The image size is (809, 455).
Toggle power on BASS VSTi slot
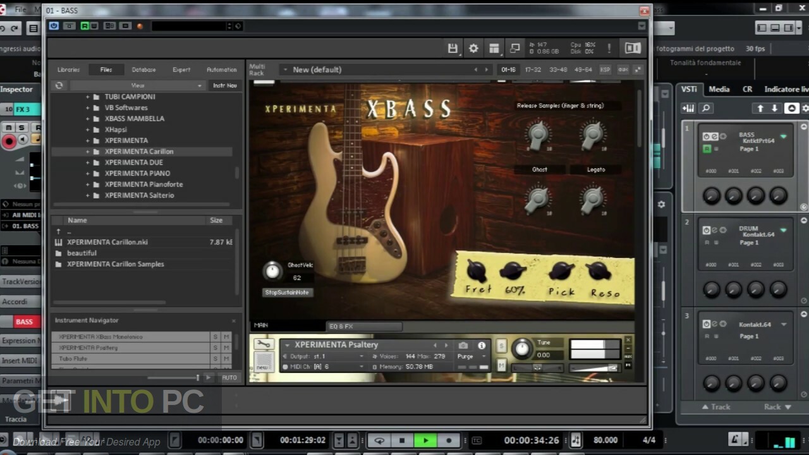707,136
